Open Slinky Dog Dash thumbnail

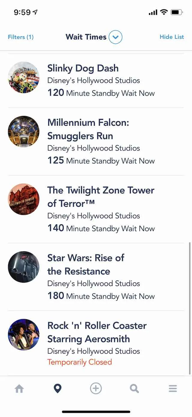click(x=24, y=77)
